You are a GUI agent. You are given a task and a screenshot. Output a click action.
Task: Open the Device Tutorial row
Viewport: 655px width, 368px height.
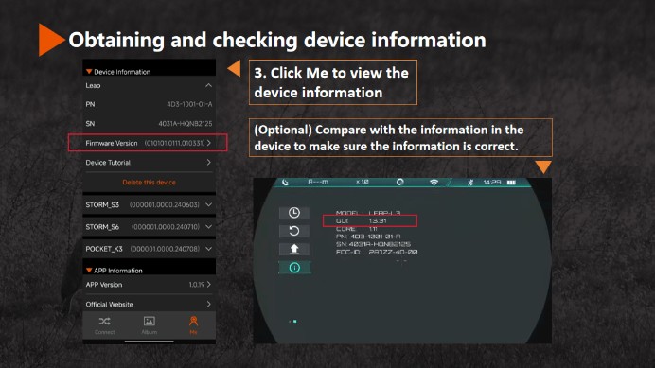pyautogui.click(x=150, y=163)
